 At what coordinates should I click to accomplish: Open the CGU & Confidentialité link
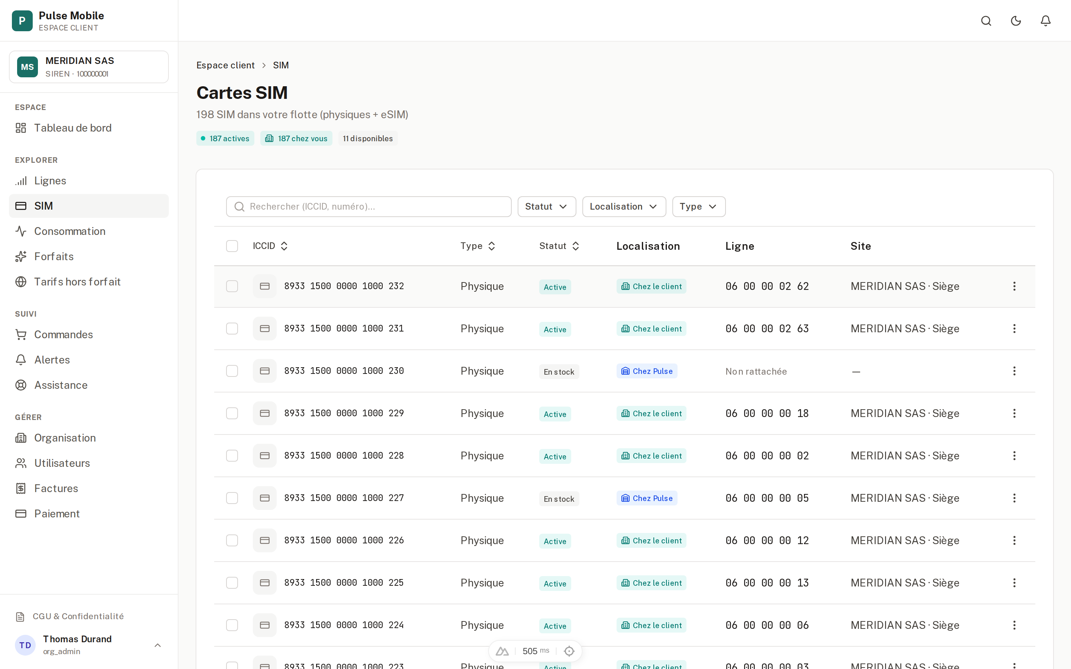[x=78, y=616]
